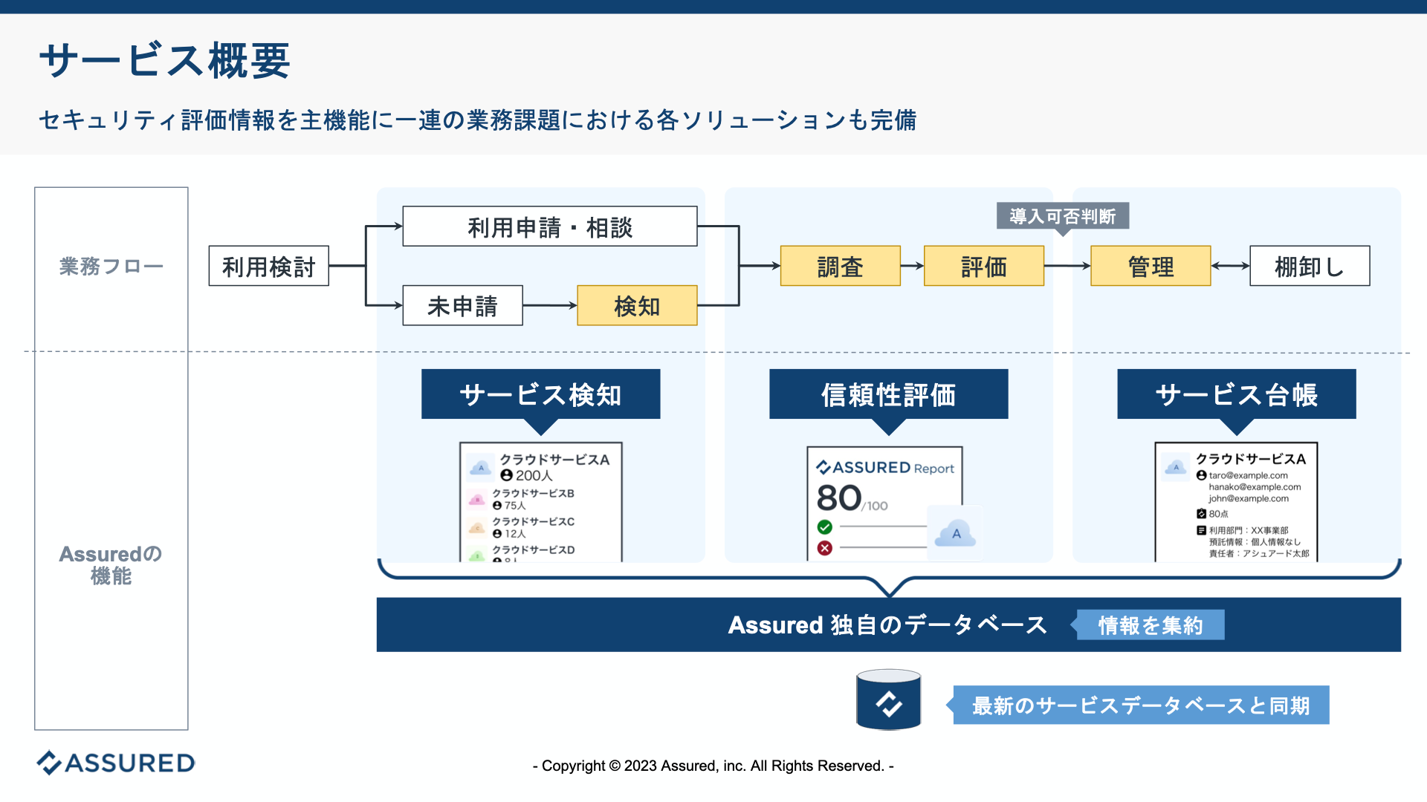Toggle the green checkmark on the Assured Report

pyautogui.click(x=823, y=526)
